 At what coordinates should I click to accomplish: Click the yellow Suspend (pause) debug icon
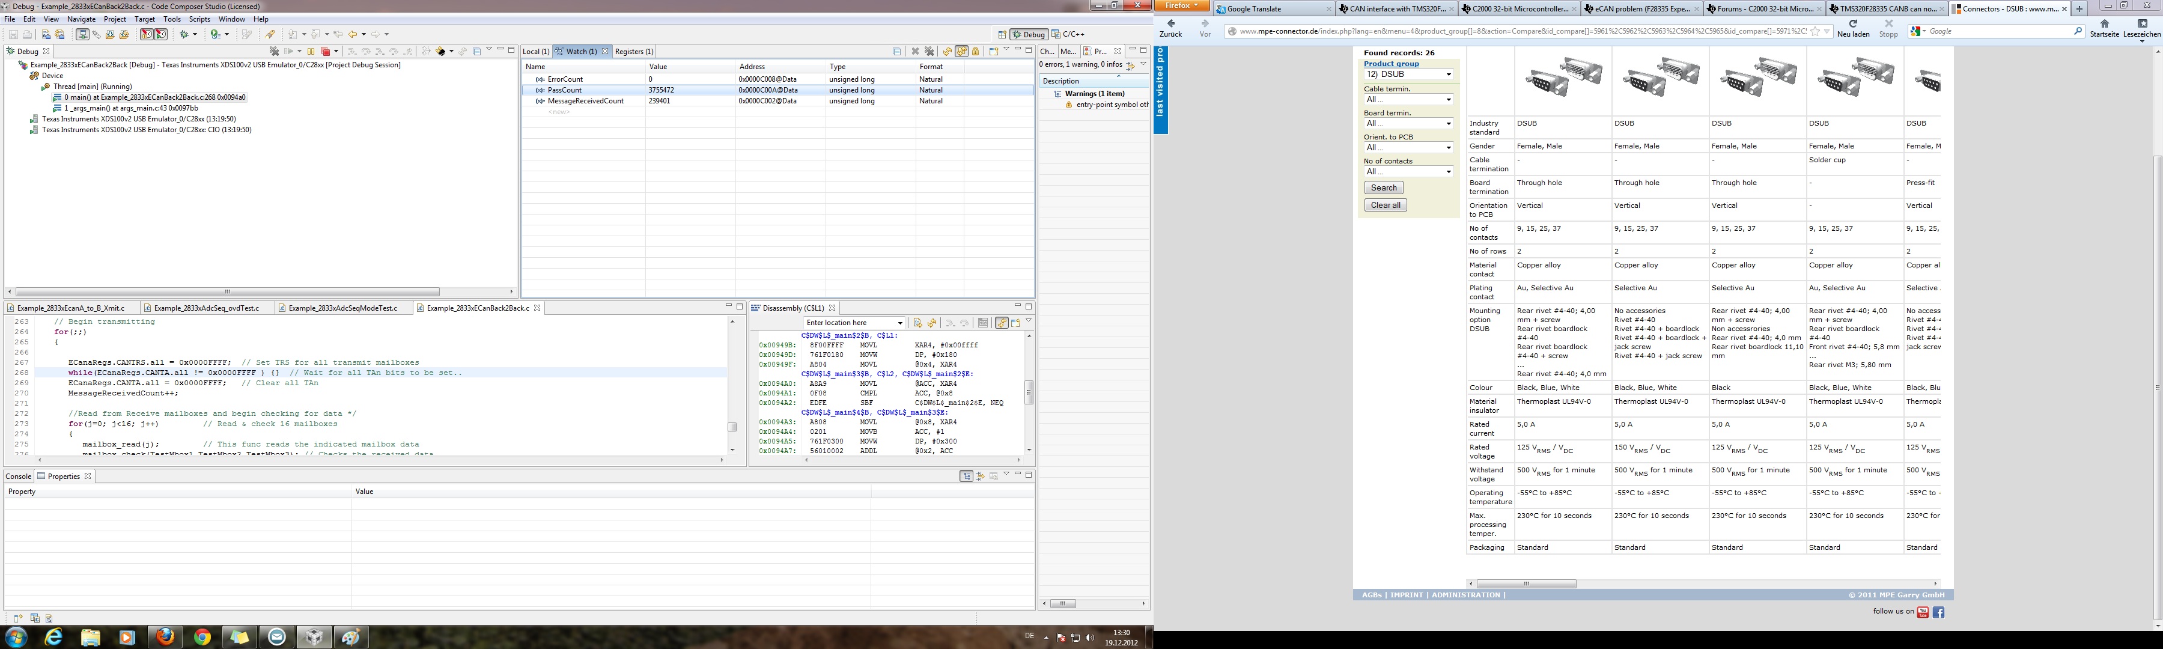click(311, 51)
